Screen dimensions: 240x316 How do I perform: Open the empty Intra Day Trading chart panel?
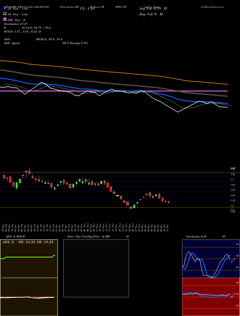[96, 268]
